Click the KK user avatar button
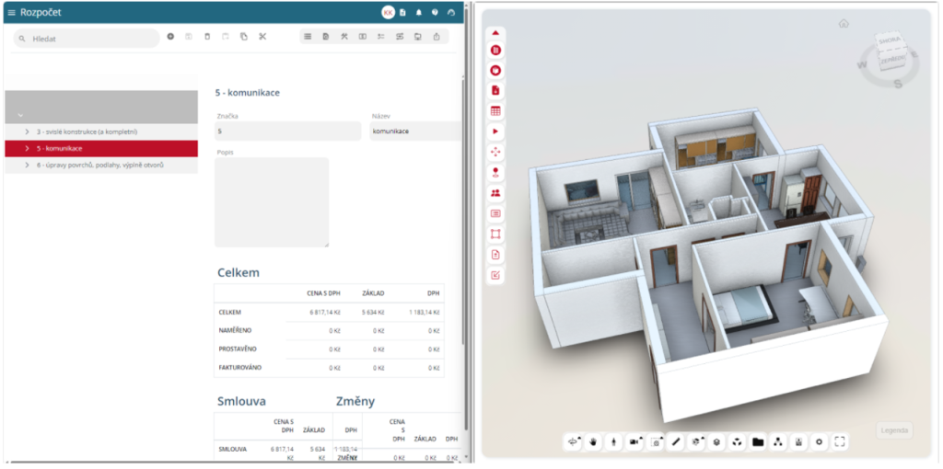Image resolution: width=943 pixels, height=469 pixels. [388, 13]
